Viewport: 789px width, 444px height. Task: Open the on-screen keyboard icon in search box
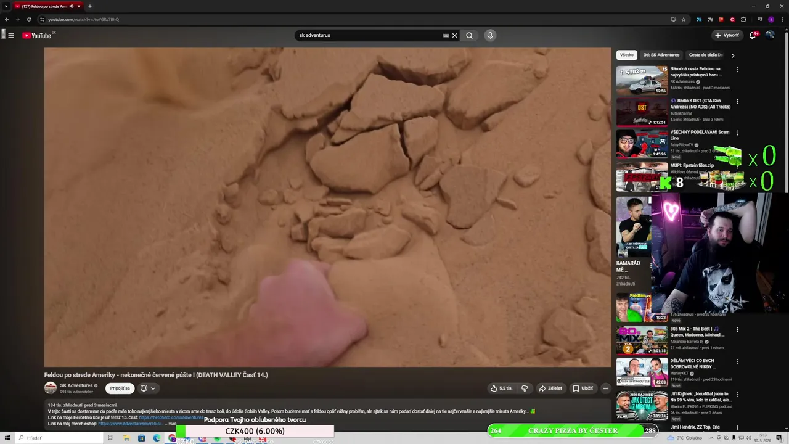coord(446,35)
